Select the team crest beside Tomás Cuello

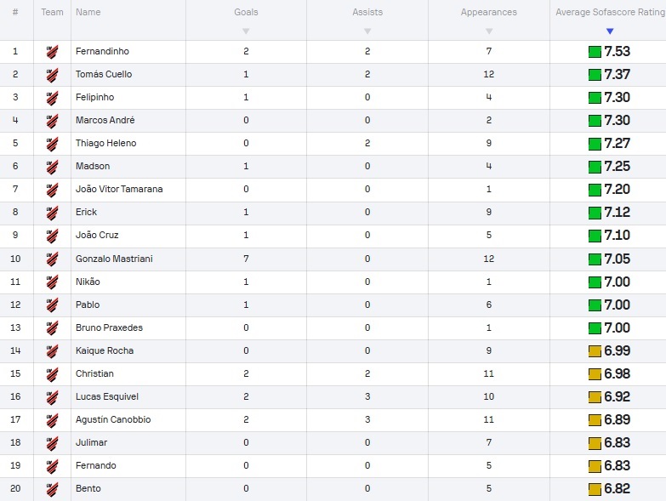point(52,75)
